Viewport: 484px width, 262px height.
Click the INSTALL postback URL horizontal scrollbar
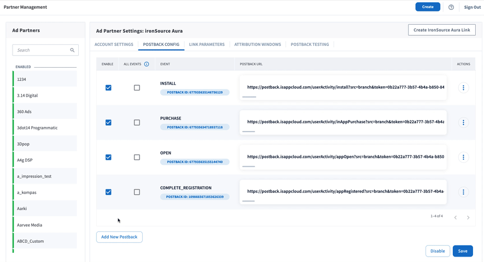pyautogui.click(x=249, y=97)
